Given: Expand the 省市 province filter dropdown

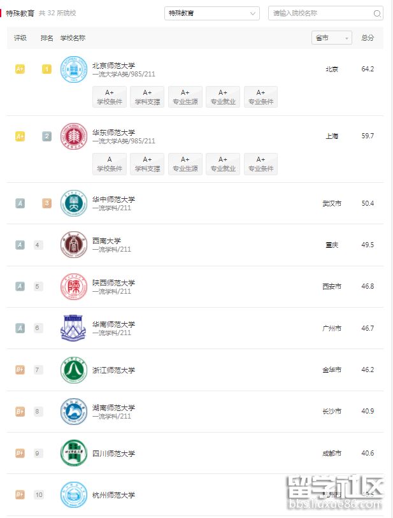Looking at the screenshot, I should tap(331, 38).
